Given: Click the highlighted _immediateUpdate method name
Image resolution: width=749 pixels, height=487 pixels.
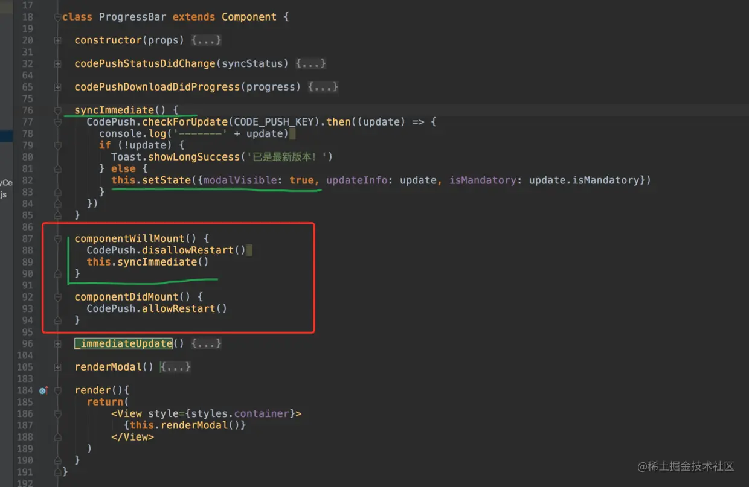Looking at the screenshot, I should coord(123,343).
